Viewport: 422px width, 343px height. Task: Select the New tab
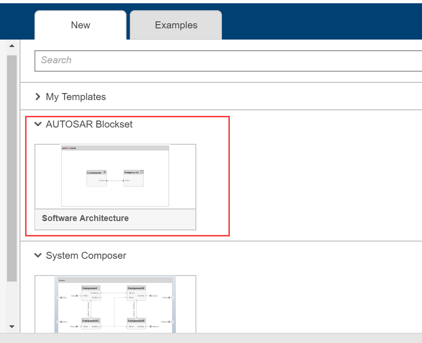click(x=80, y=25)
